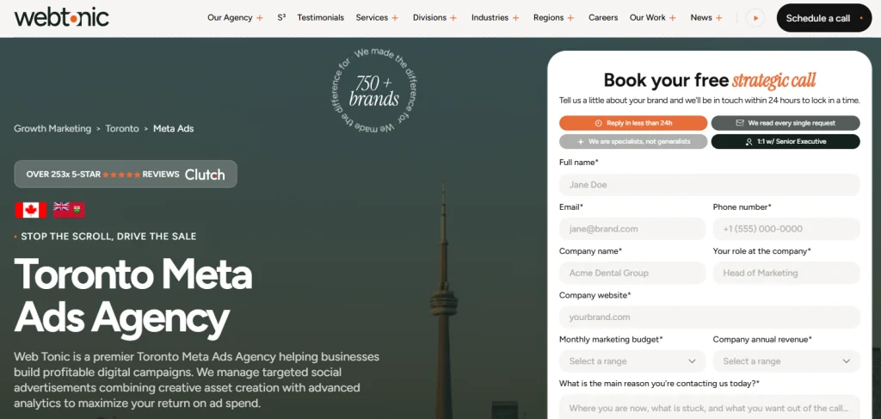Viewport: 881px width, 419px height.
Task: Open the Services menu label
Action: (372, 17)
